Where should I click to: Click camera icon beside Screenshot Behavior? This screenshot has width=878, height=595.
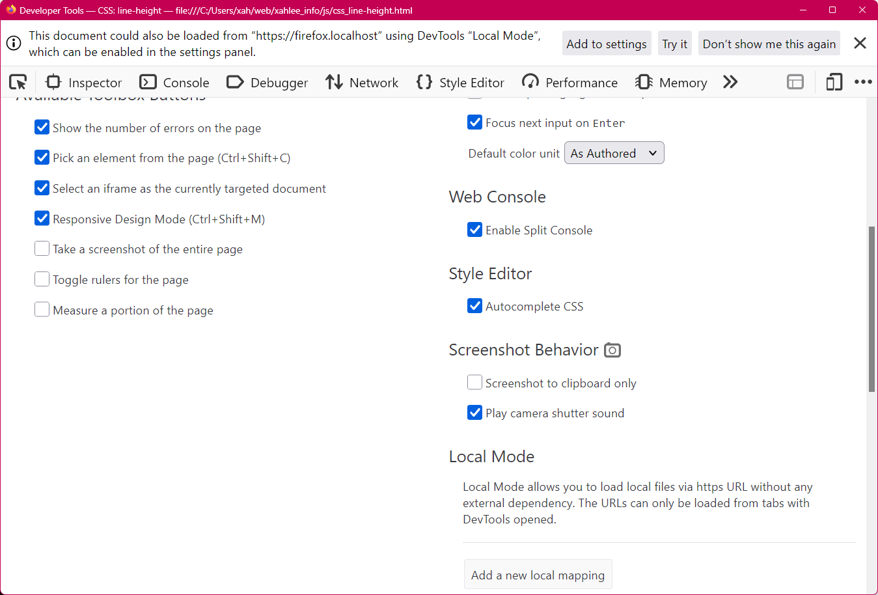click(612, 350)
